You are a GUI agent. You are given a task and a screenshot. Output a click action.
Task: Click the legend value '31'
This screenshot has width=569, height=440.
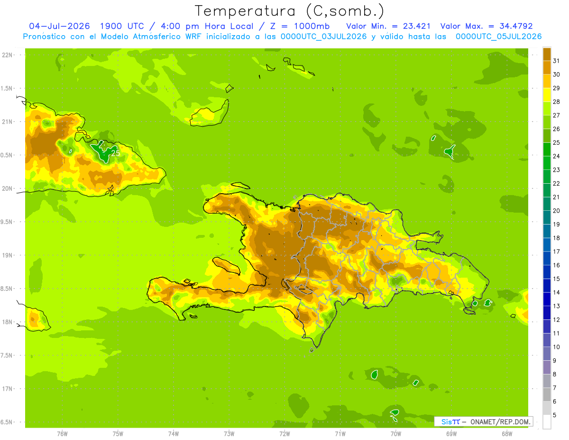pyautogui.click(x=557, y=61)
